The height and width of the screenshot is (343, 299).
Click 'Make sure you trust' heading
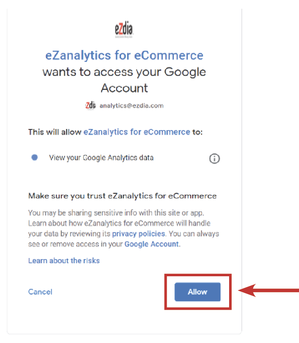click(123, 196)
